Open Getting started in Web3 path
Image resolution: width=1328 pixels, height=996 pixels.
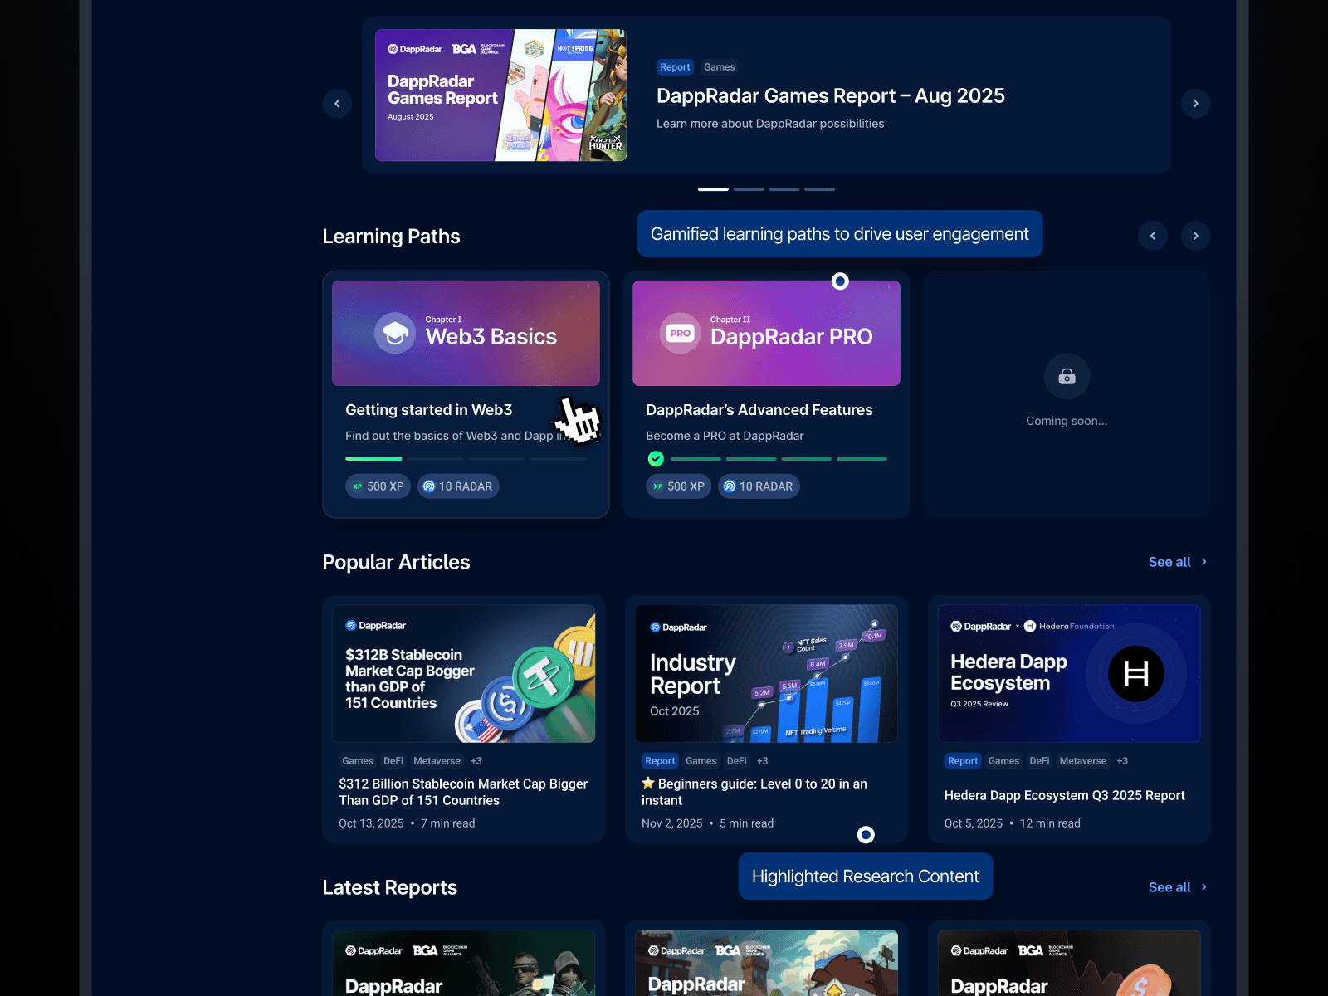[429, 410]
